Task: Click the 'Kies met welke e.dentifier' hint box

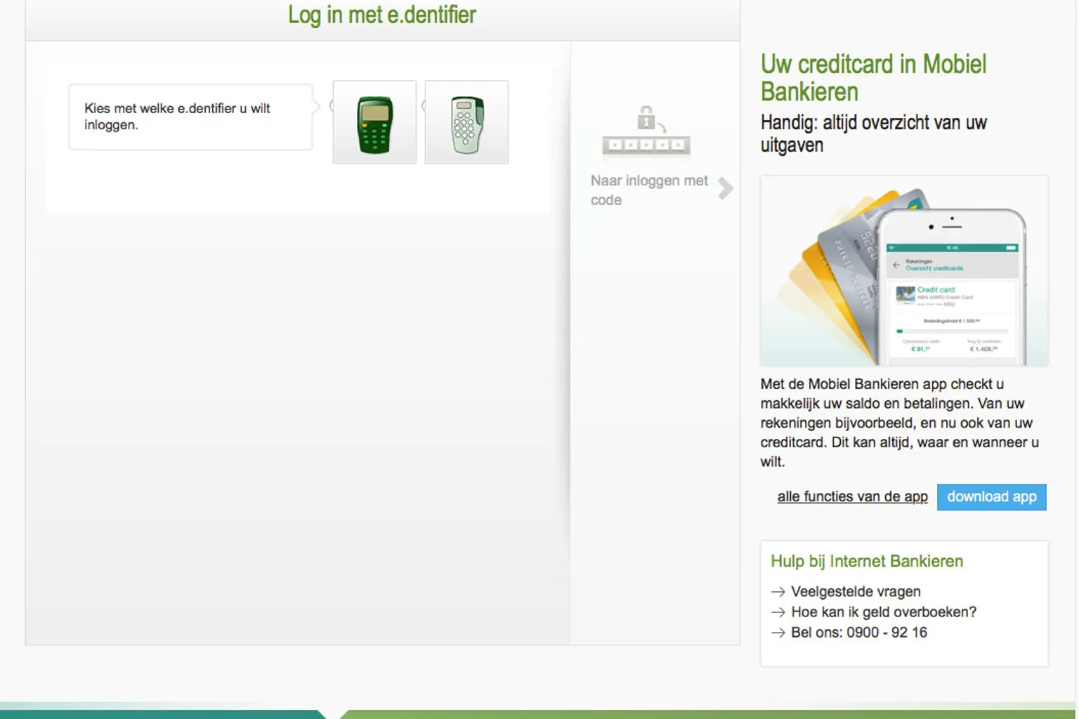Action: [x=190, y=117]
